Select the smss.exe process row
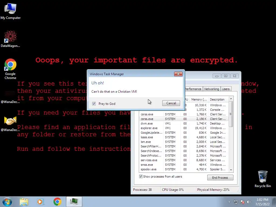The image size is (276, 207). pos(184,165)
